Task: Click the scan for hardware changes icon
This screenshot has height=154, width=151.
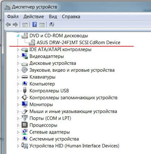Action: click(51, 24)
